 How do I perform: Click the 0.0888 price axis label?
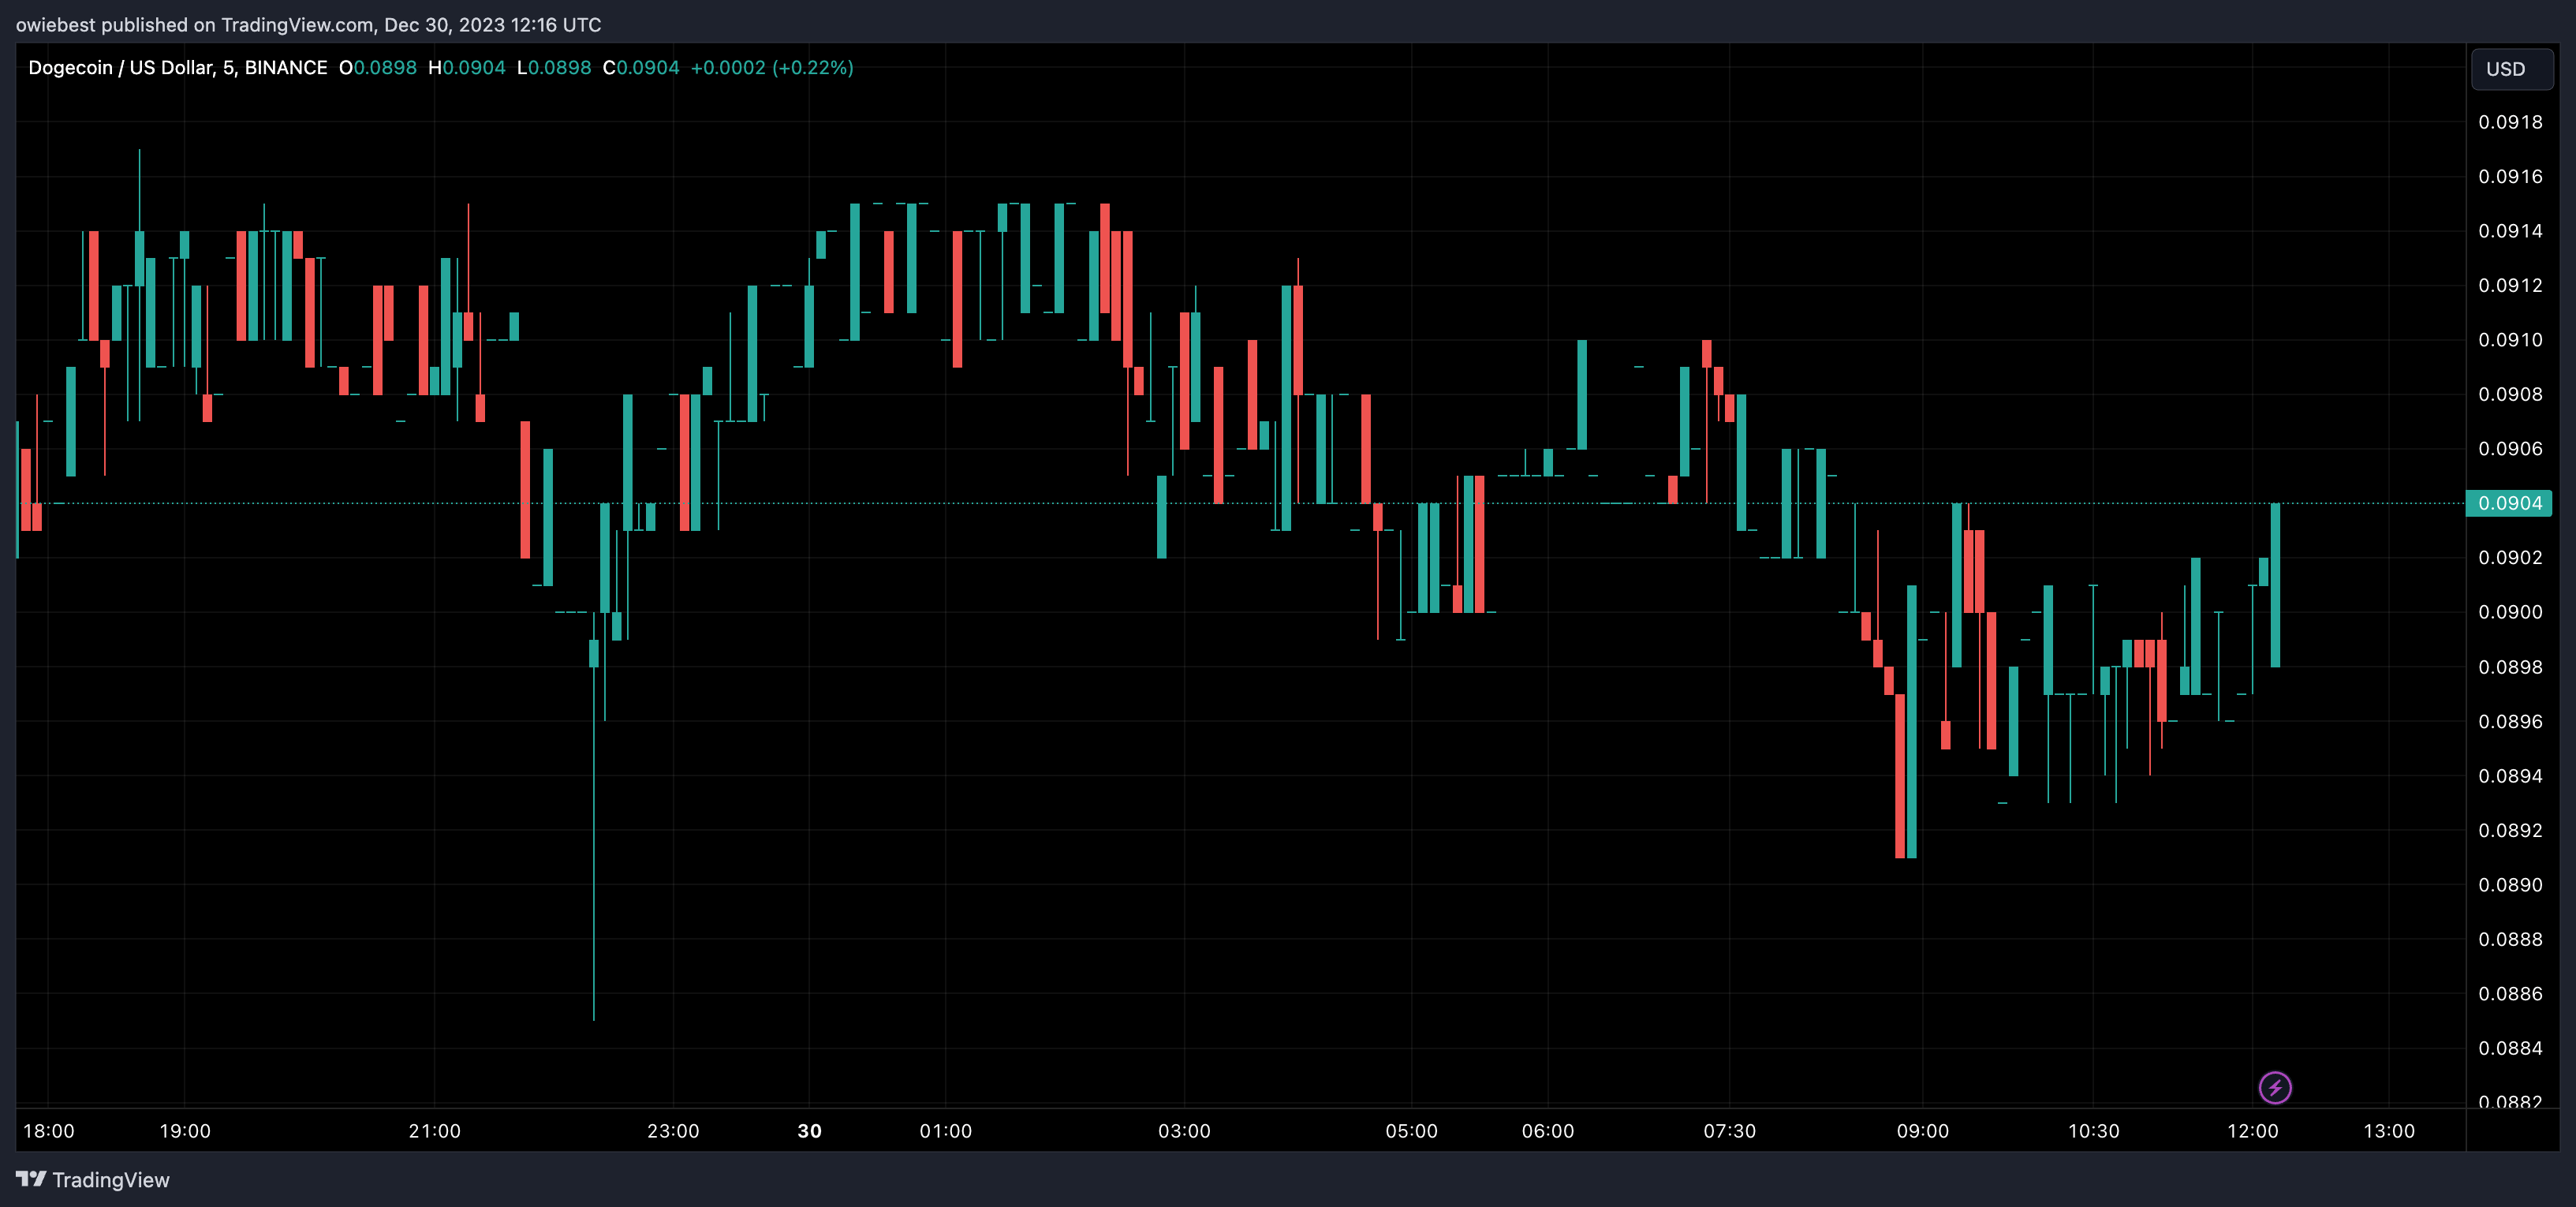pos(2510,939)
